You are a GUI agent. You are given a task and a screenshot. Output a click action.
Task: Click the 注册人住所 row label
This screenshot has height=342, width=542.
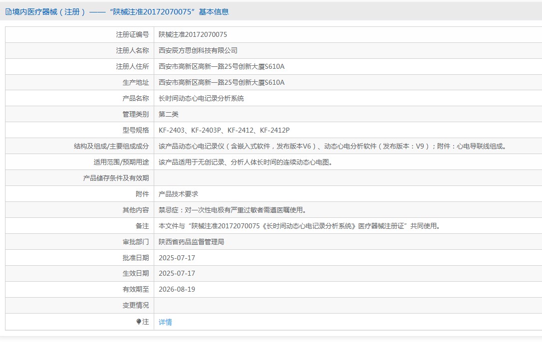click(132, 67)
